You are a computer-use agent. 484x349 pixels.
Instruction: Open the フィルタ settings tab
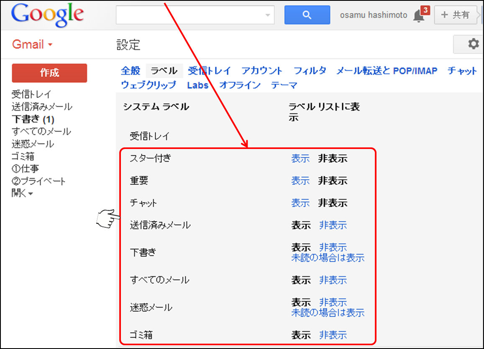(x=310, y=71)
